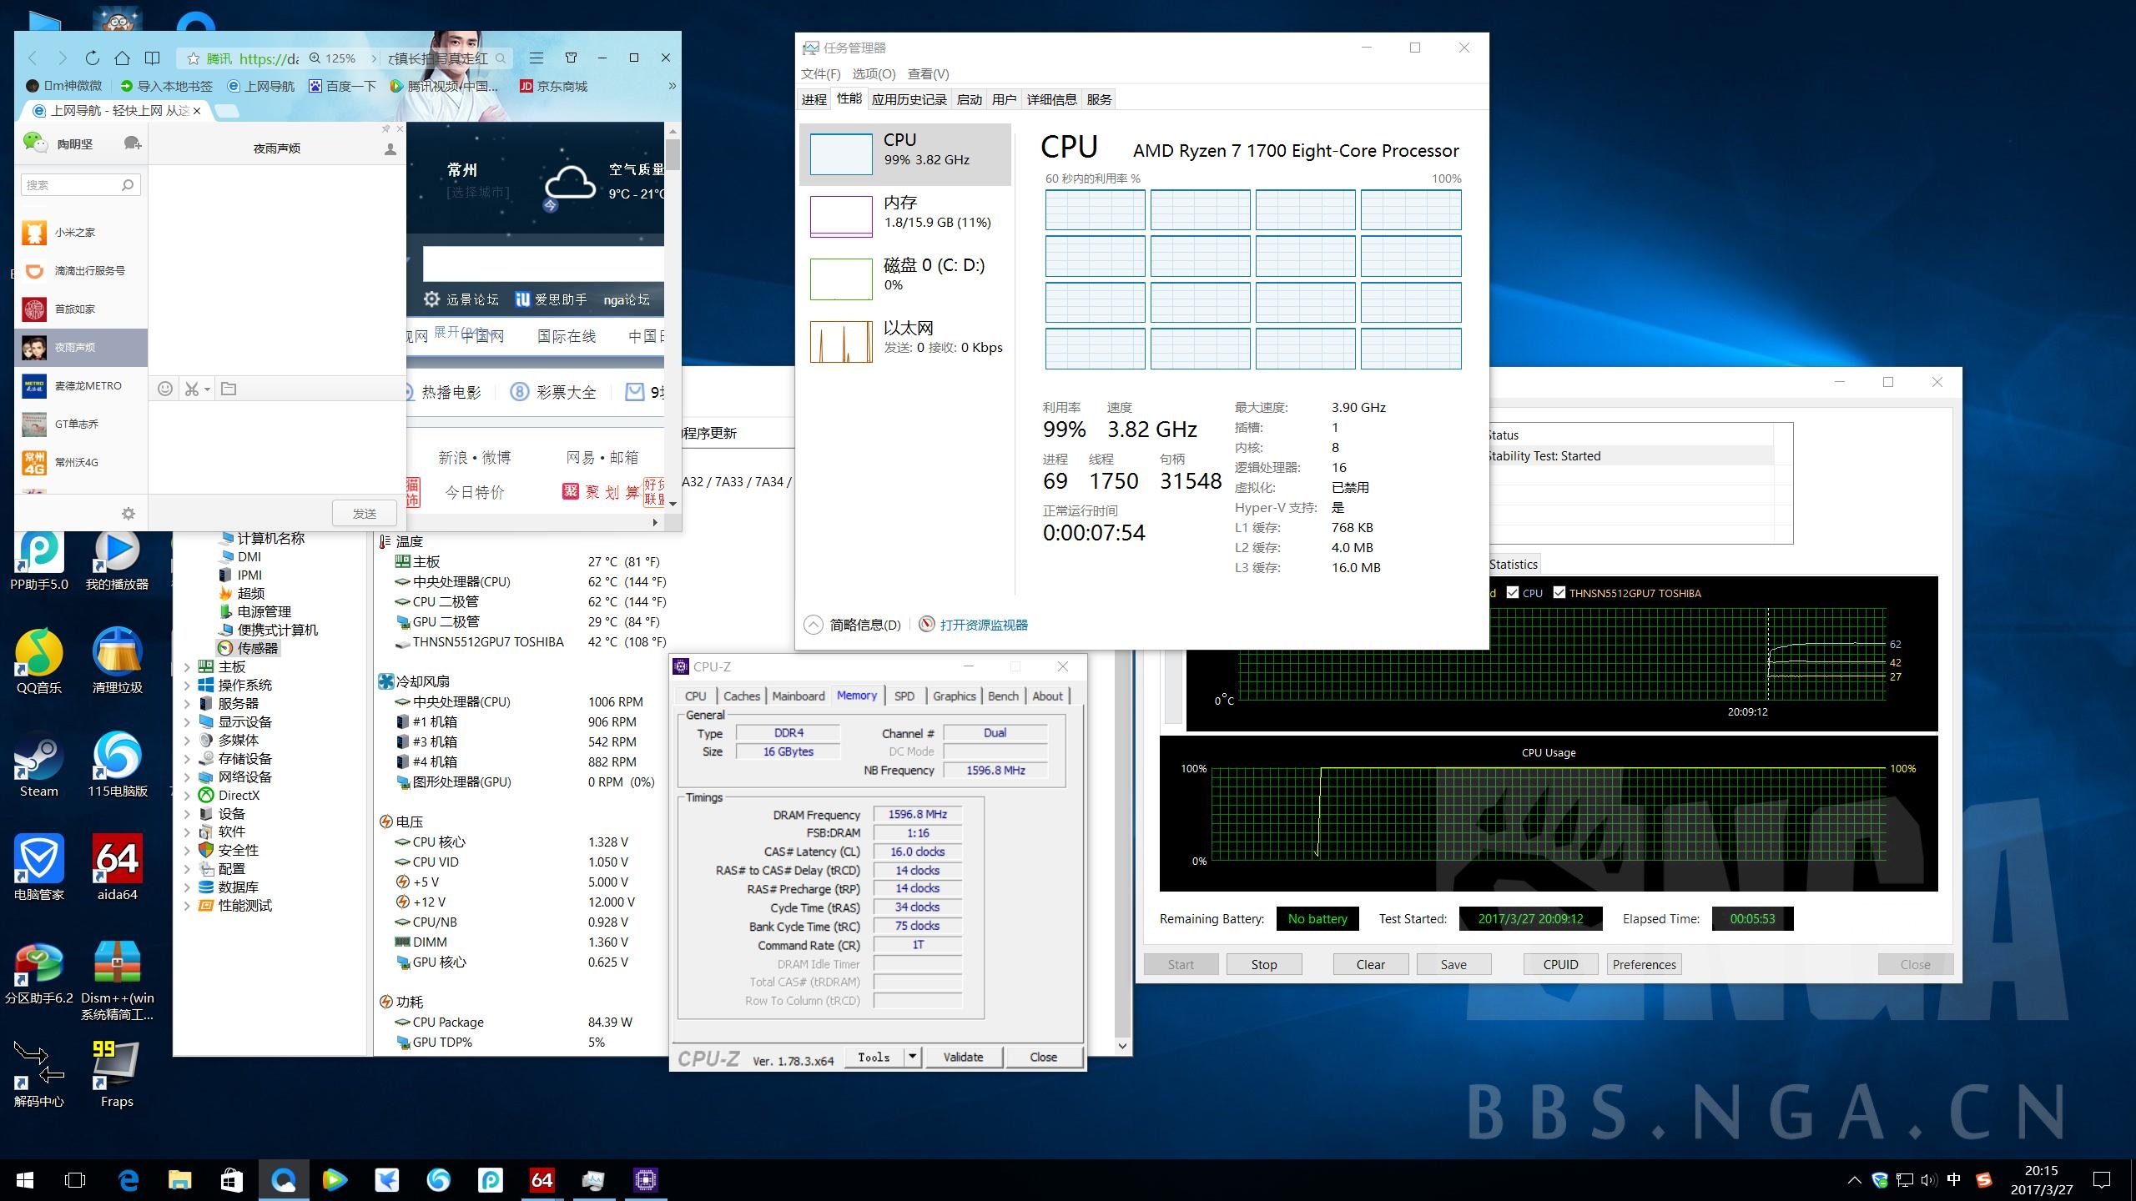Image resolution: width=2136 pixels, height=1201 pixels.
Task: Open 清理垃圾 desktop icon
Action: [117, 662]
